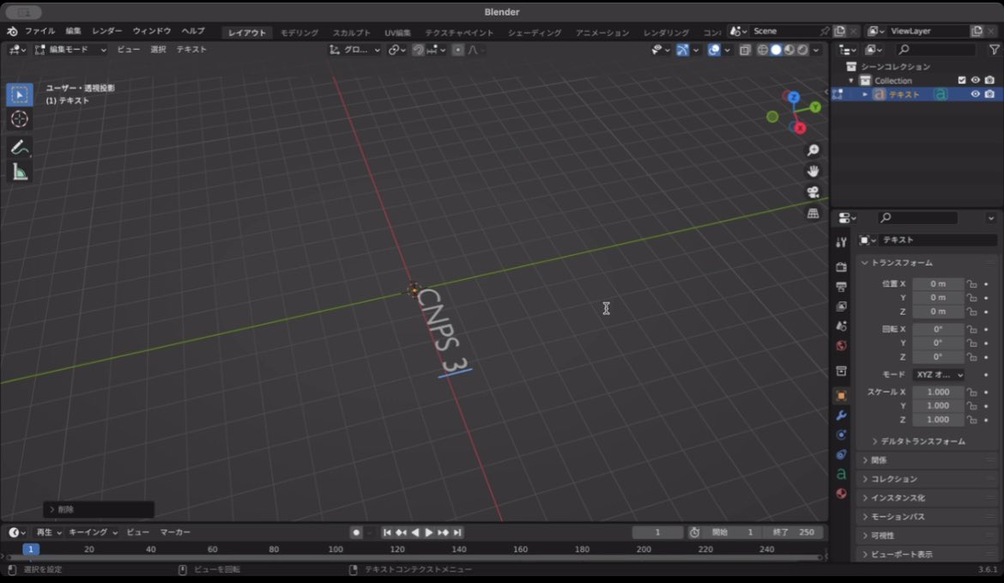Viewport: 1004px width, 583px height.
Task: Click the pan view hand icon
Action: click(813, 171)
